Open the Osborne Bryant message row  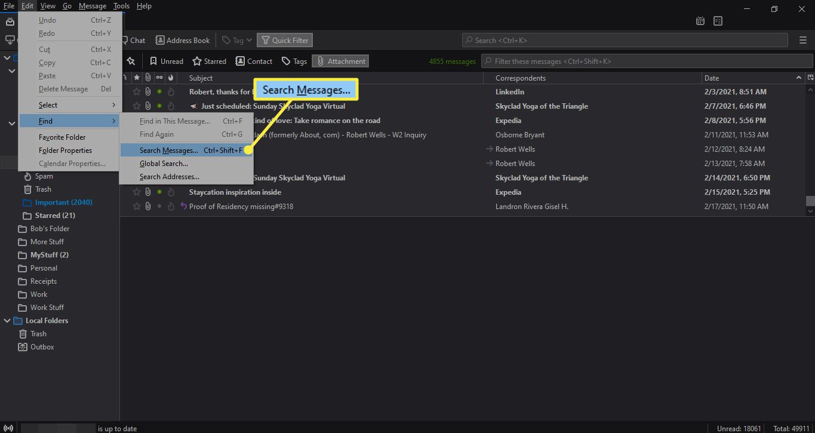[463, 135]
